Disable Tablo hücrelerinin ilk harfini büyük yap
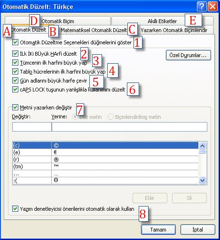The image size is (220, 240). (x=15, y=72)
